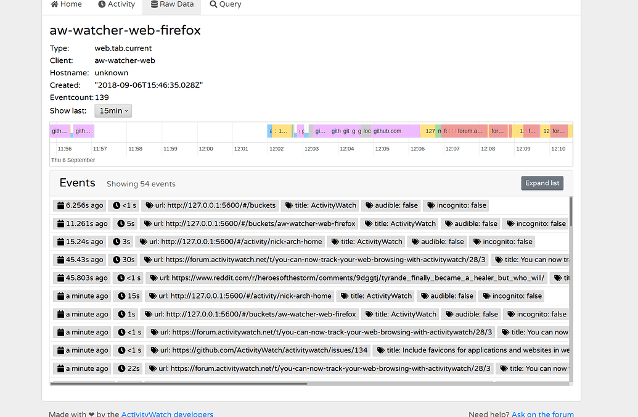Click the first gith... timeline segment
This screenshot has width=638, height=417.
pyautogui.click(x=60, y=131)
